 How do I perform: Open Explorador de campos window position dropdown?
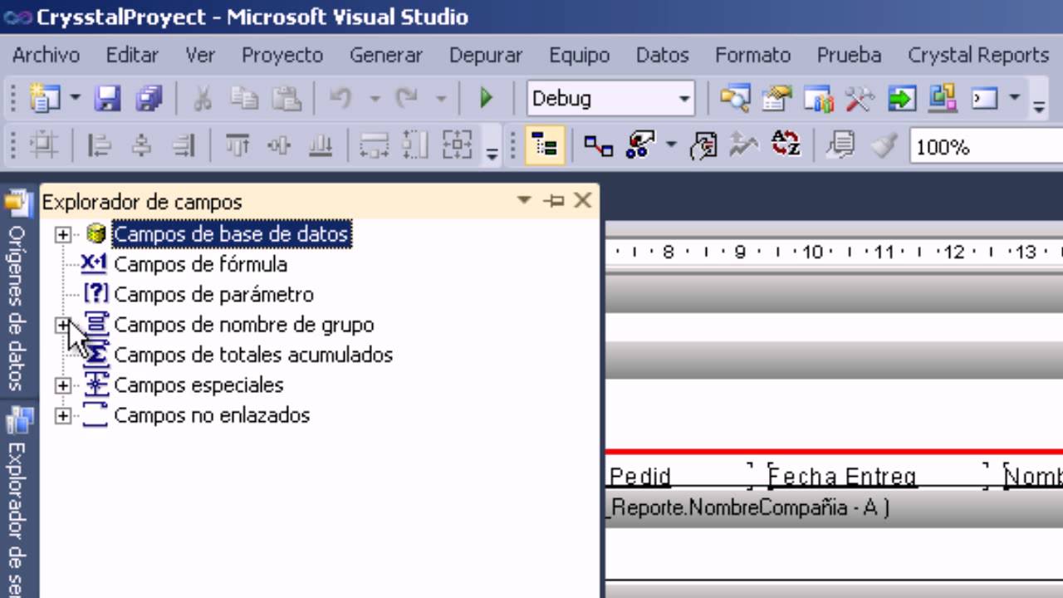point(524,200)
